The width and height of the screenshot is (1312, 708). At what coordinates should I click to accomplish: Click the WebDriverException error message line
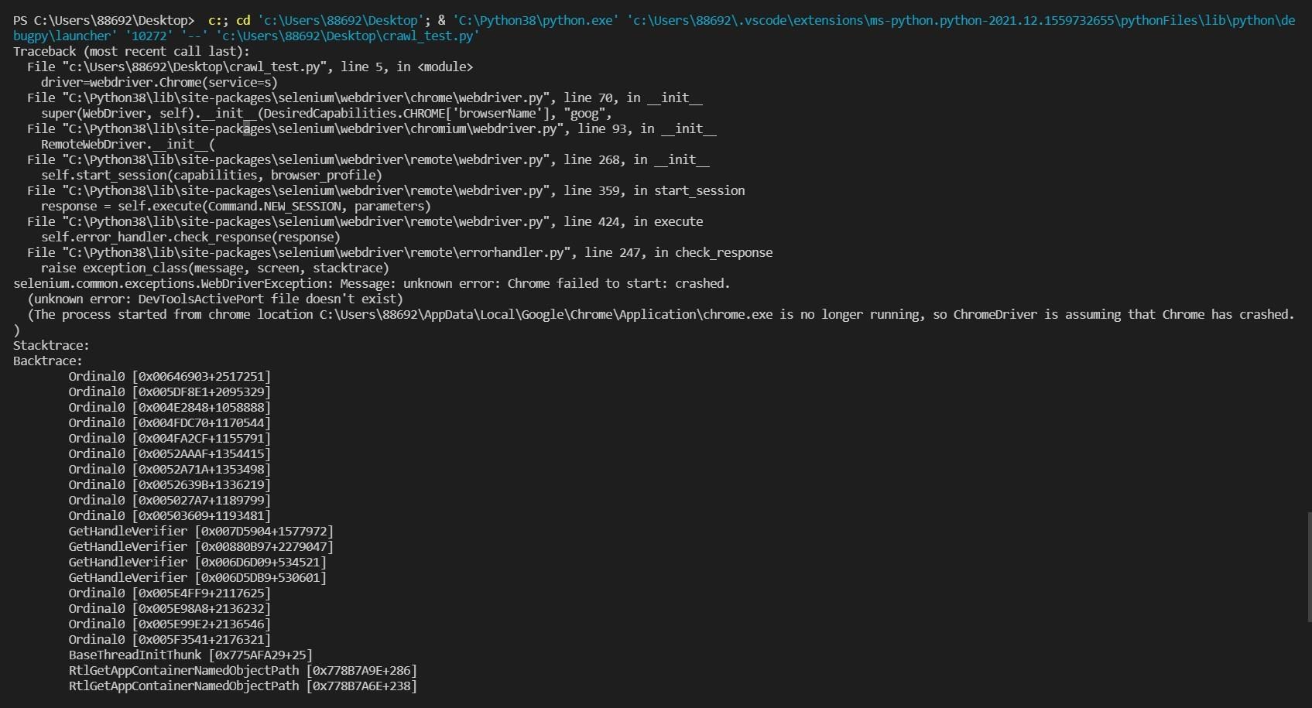372,284
